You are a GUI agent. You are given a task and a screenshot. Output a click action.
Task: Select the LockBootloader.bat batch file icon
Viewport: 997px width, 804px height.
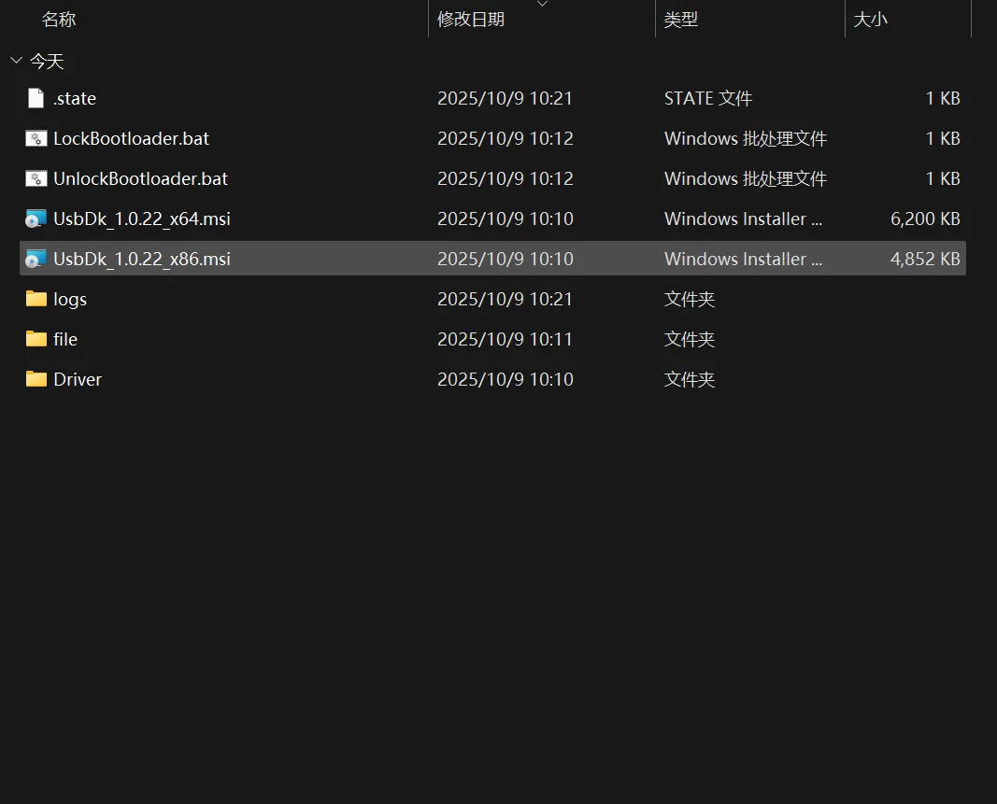tap(36, 138)
